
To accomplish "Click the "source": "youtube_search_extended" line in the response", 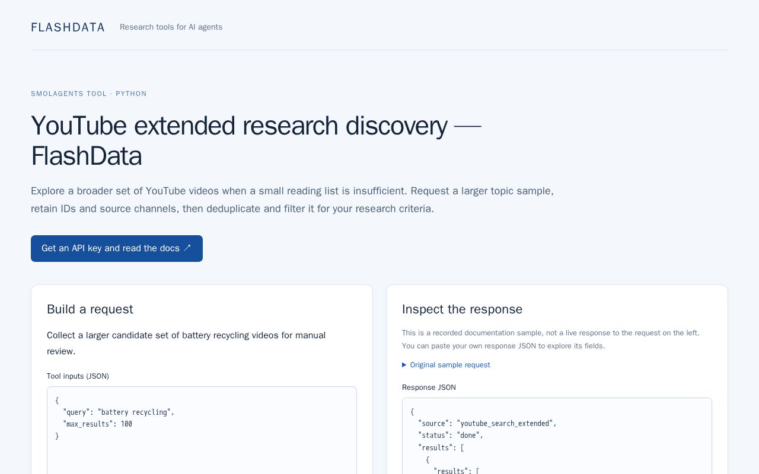I will pyautogui.click(x=487, y=424).
